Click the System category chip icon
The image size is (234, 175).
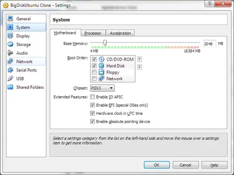click(x=10, y=27)
